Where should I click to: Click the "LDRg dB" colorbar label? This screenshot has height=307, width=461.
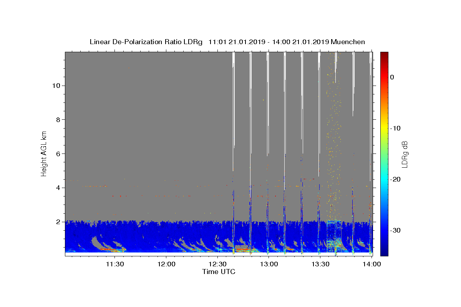[x=405, y=154]
